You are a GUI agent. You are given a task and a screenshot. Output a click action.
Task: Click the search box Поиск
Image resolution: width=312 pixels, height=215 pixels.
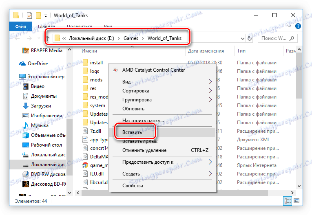(x=278, y=38)
